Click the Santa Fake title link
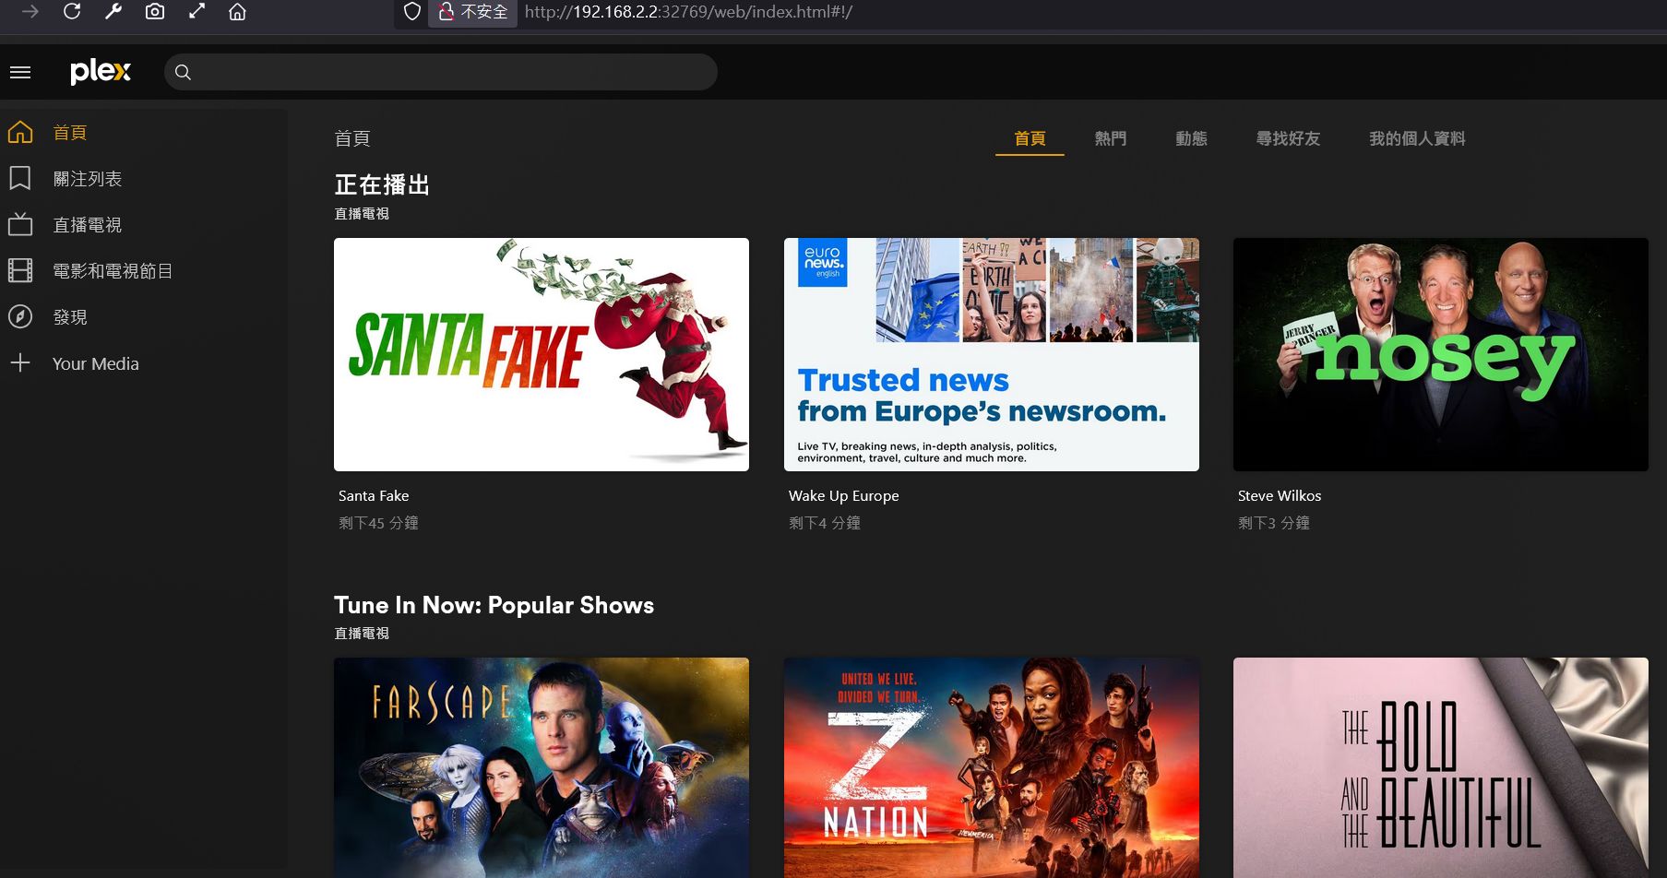This screenshot has width=1667, height=878. click(374, 495)
